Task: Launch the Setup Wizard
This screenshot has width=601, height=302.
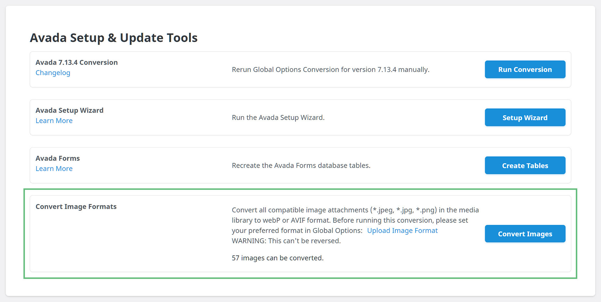Action: (x=525, y=117)
